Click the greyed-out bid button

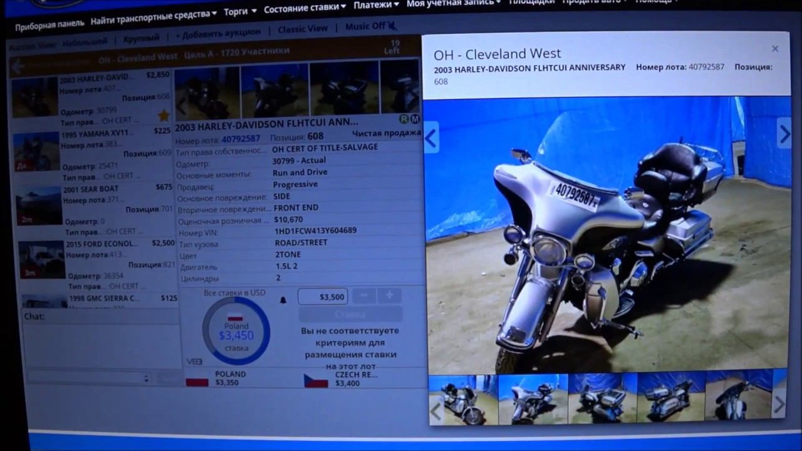(350, 314)
